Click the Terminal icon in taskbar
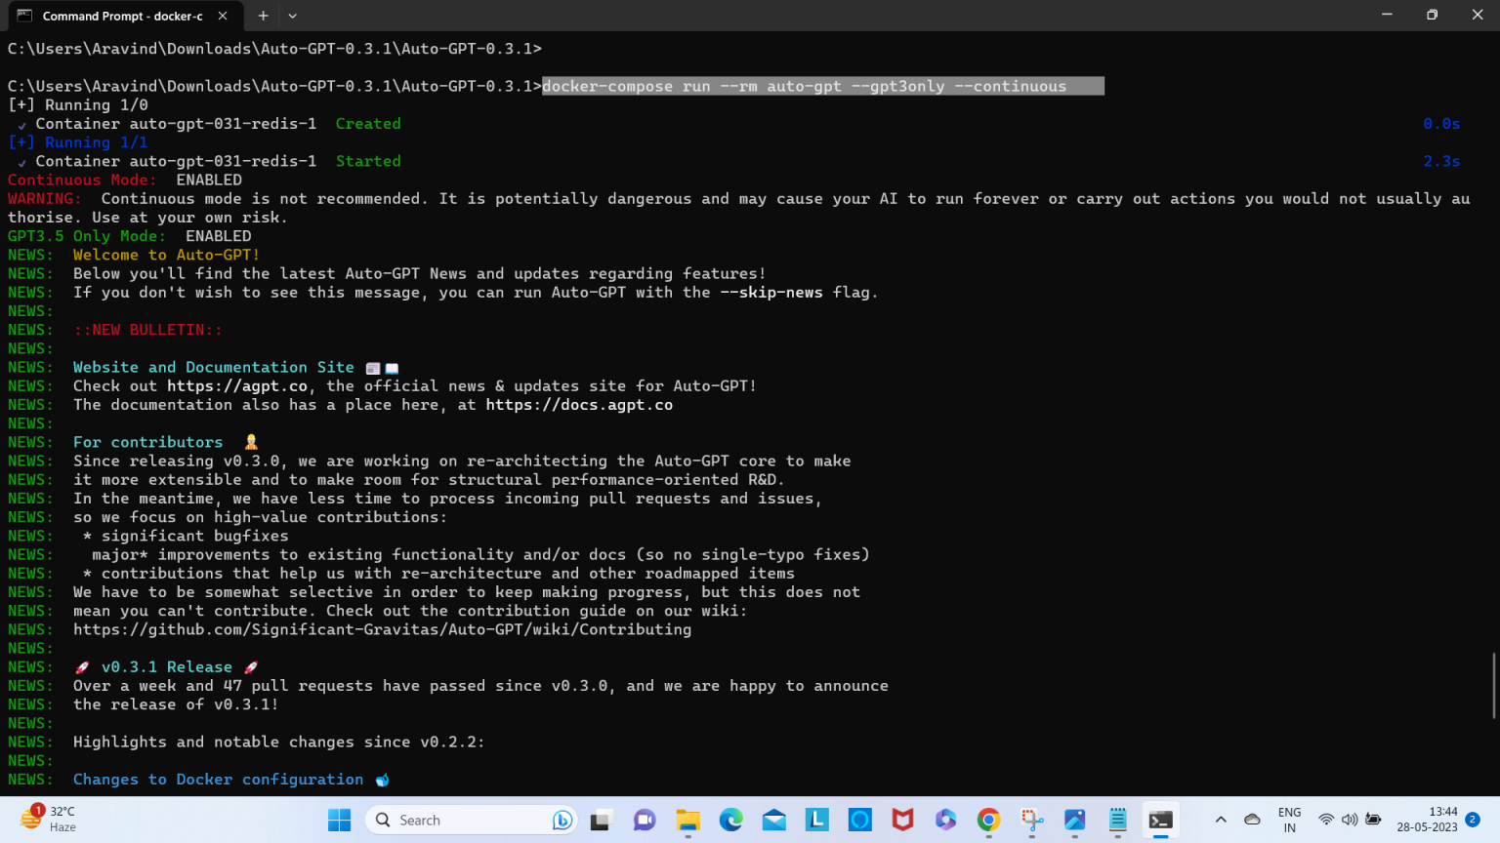 (x=1161, y=821)
